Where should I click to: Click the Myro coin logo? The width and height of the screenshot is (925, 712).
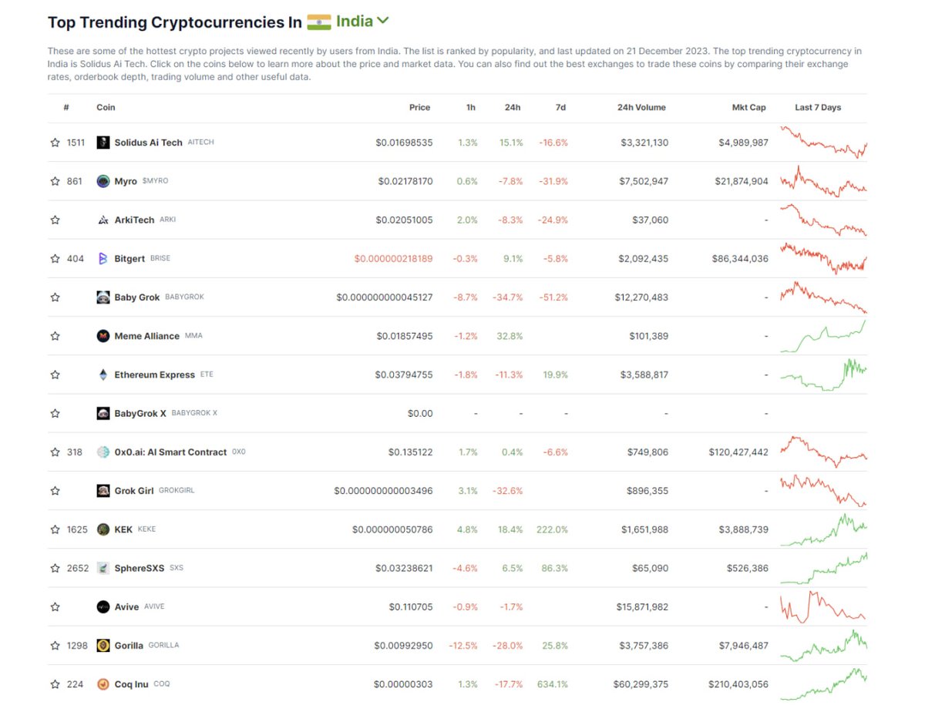(103, 181)
